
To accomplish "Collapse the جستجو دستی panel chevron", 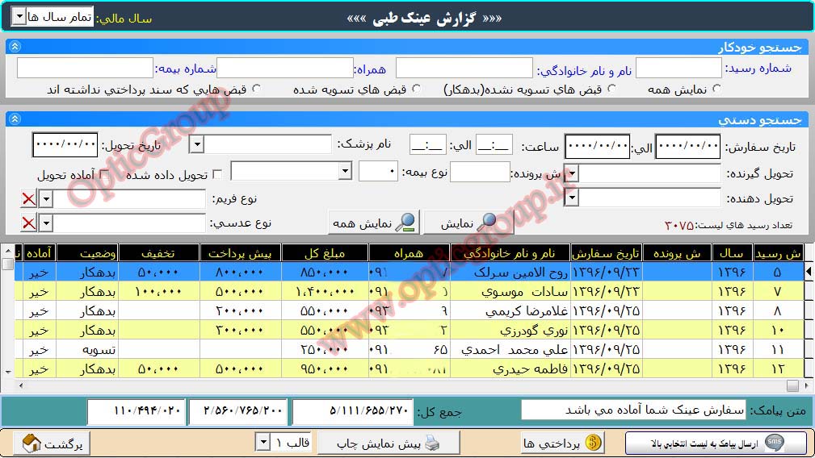I will pyautogui.click(x=15, y=119).
